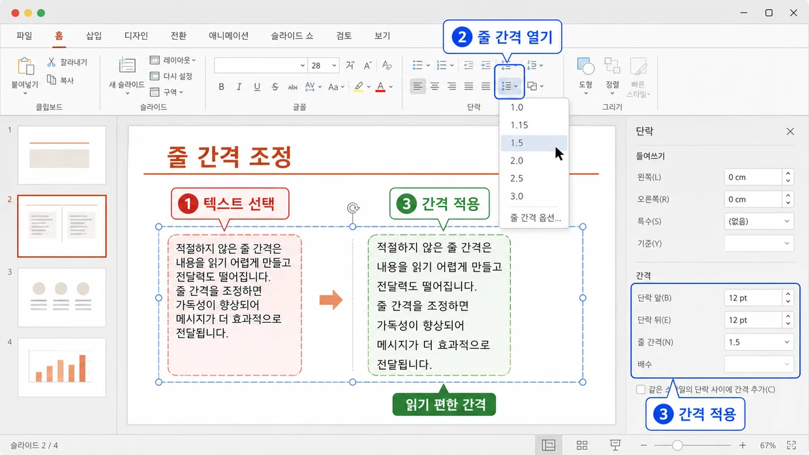
Task: Add a slide with 새 슬라이드 icon
Action: [x=127, y=66]
